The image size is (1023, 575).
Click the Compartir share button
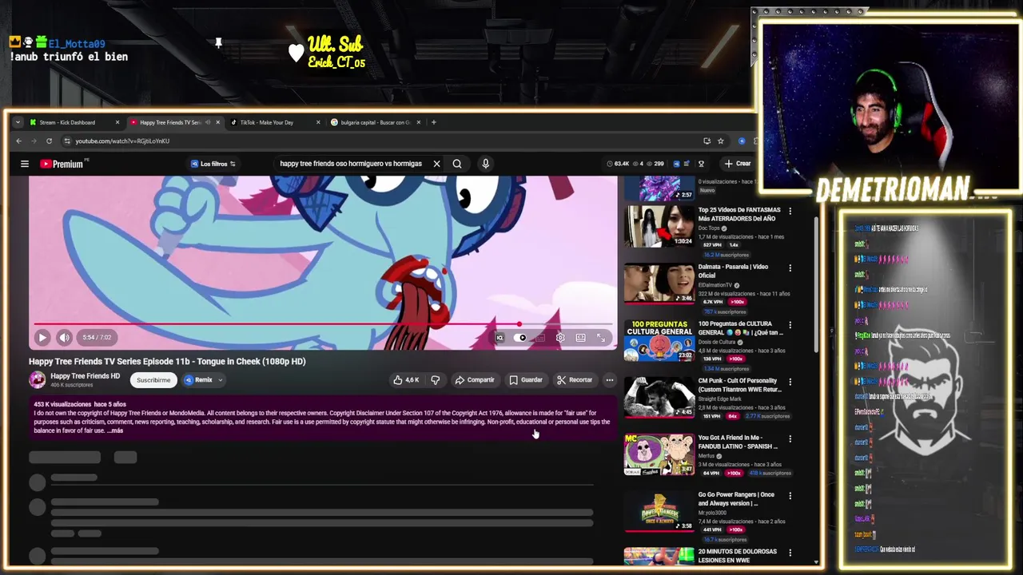[x=475, y=380]
